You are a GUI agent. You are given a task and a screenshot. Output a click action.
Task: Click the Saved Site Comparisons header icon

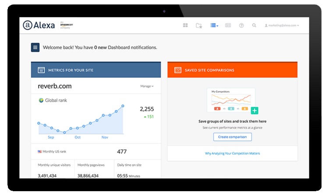[x=178, y=70]
